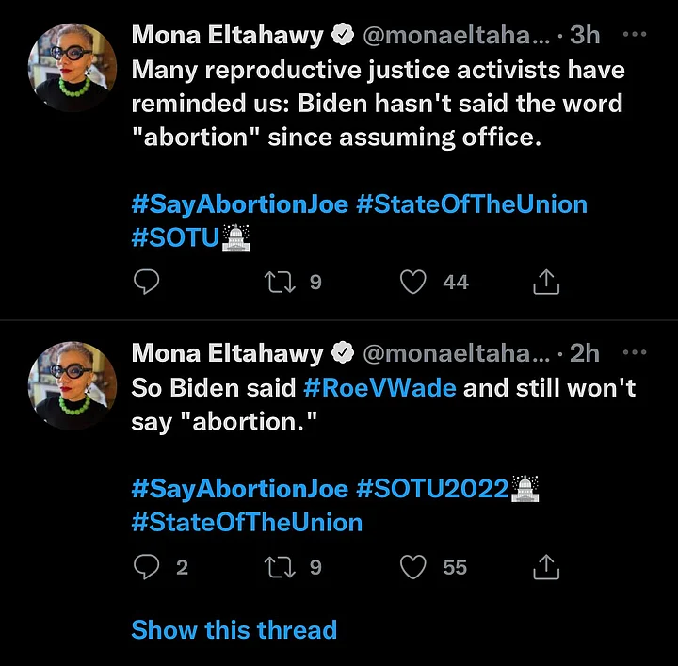Click Mona Eltahawy's name on second tweet
678x666 pixels.
(x=228, y=353)
